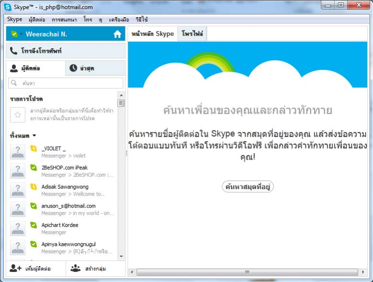This screenshot has width=373, height=282.
Task: Click the Skype home icon
Action: (x=117, y=34)
